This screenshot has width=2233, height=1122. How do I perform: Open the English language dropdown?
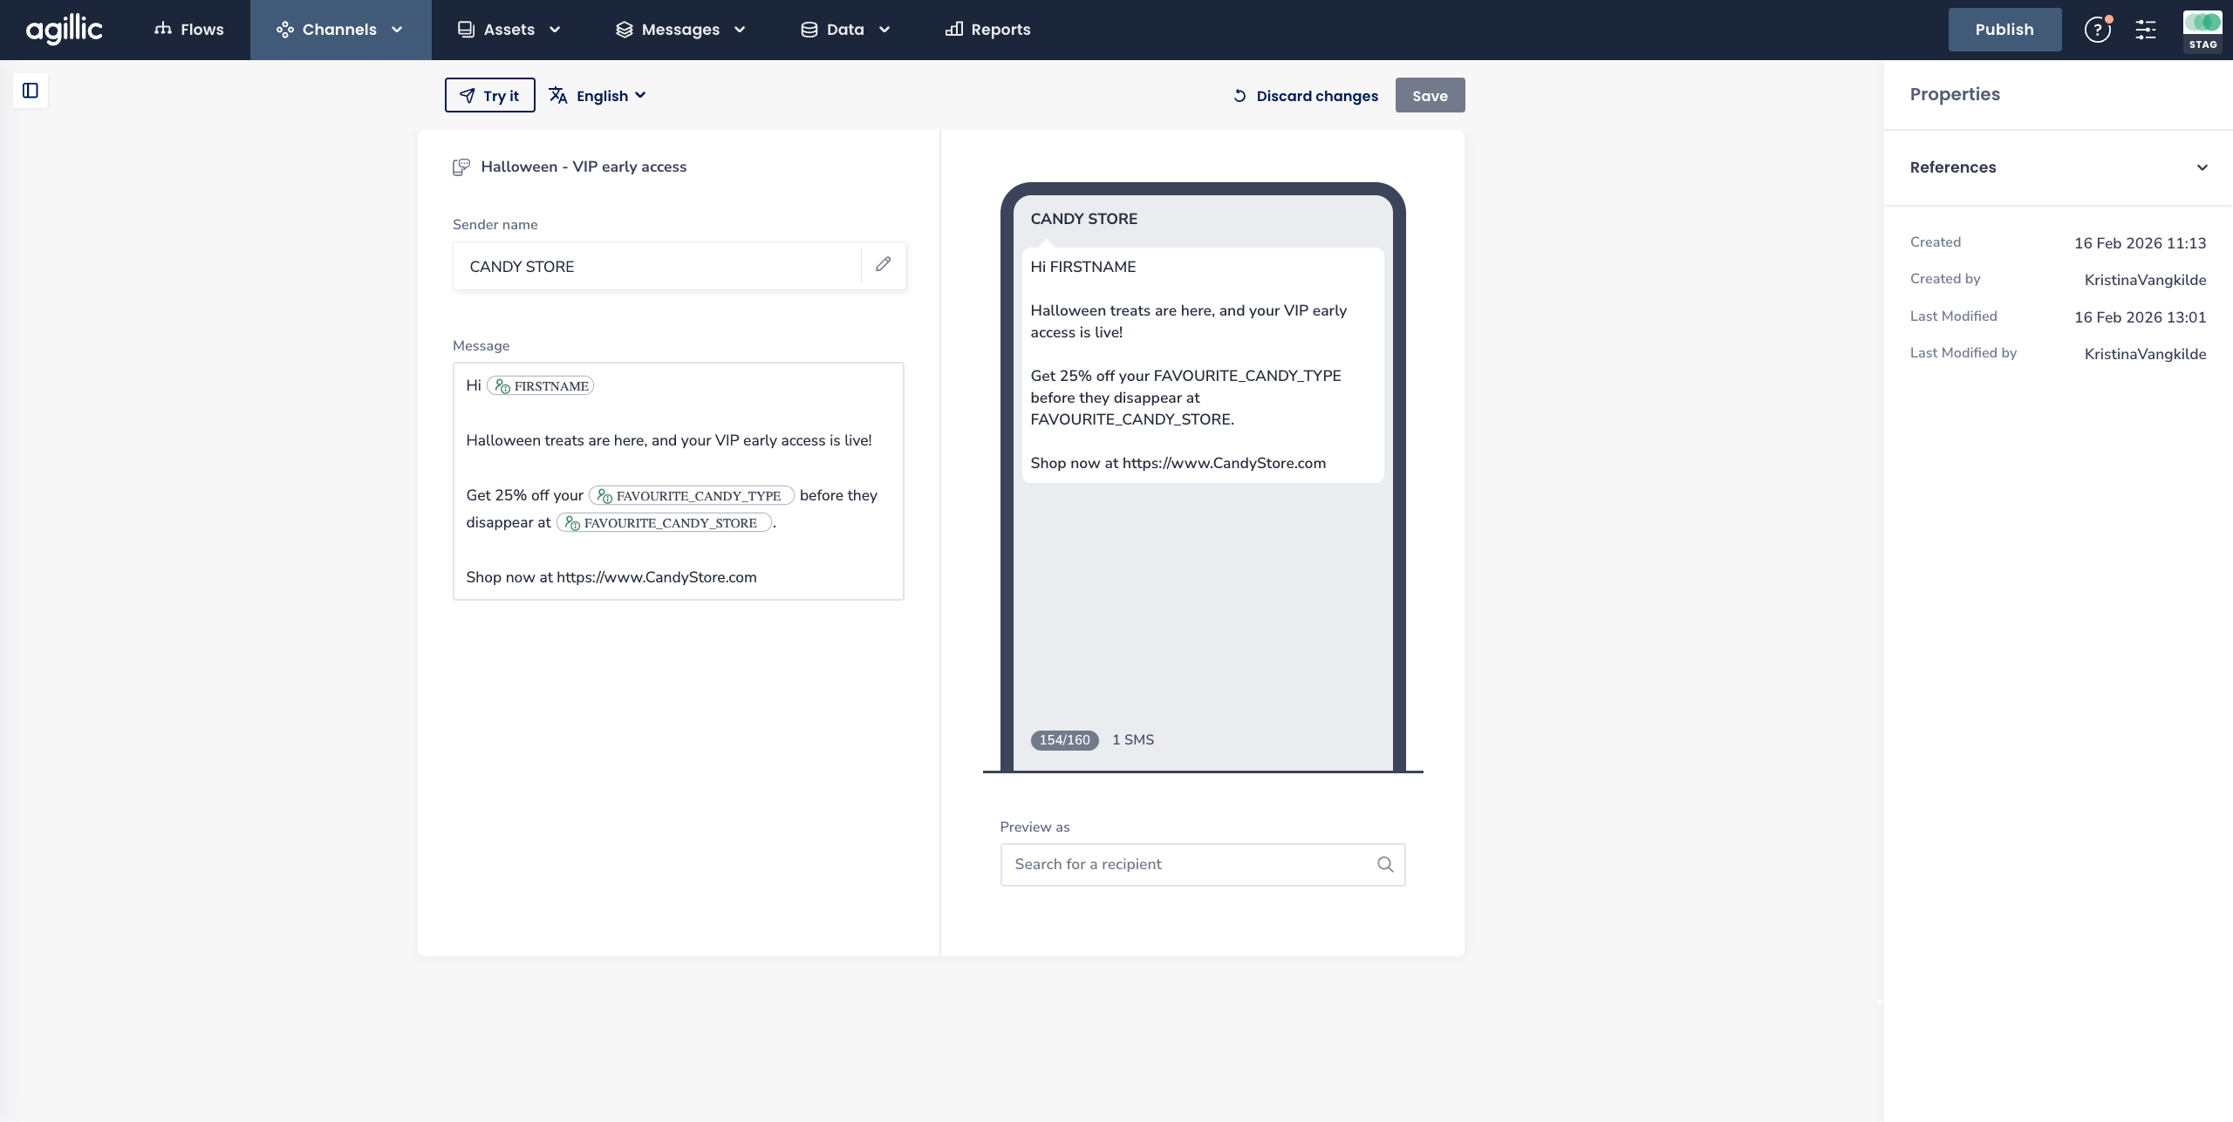pos(598,96)
